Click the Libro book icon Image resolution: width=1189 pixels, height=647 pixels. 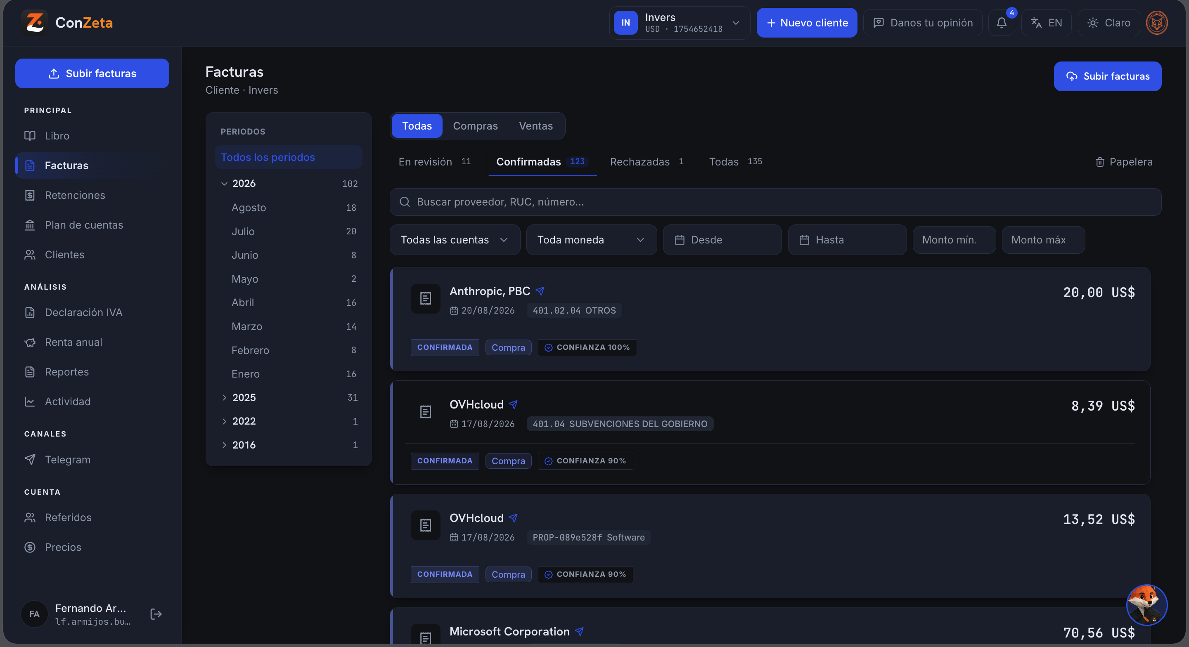click(x=30, y=136)
